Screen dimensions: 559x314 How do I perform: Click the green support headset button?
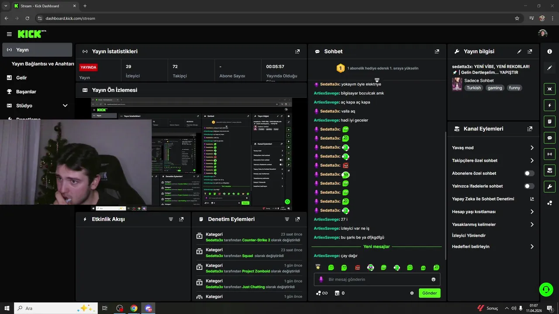tap(545, 289)
